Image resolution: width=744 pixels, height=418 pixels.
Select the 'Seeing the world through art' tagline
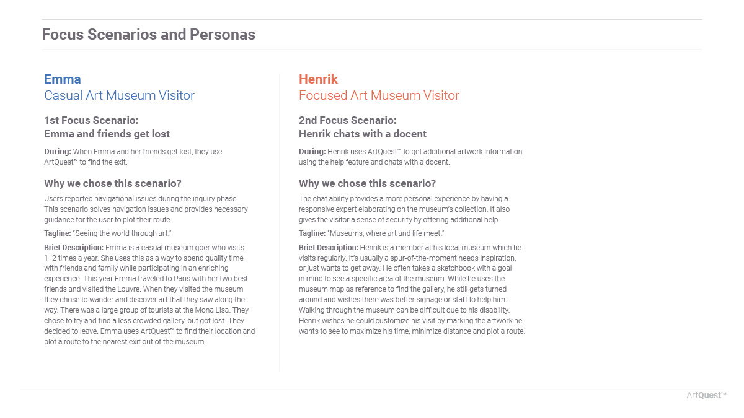click(x=108, y=233)
